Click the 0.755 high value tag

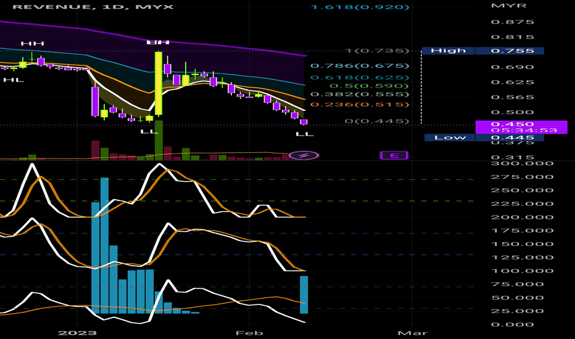coord(510,51)
